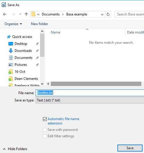Image resolution: width=144 pixels, height=153 pixels.
Task: Click the back navigation arrow
Action: pyautogui.click(x=5, y=14)
